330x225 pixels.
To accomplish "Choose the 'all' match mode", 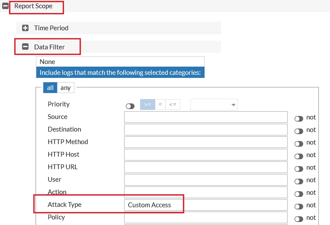I will pyautogui.click(x=50, y=87).
